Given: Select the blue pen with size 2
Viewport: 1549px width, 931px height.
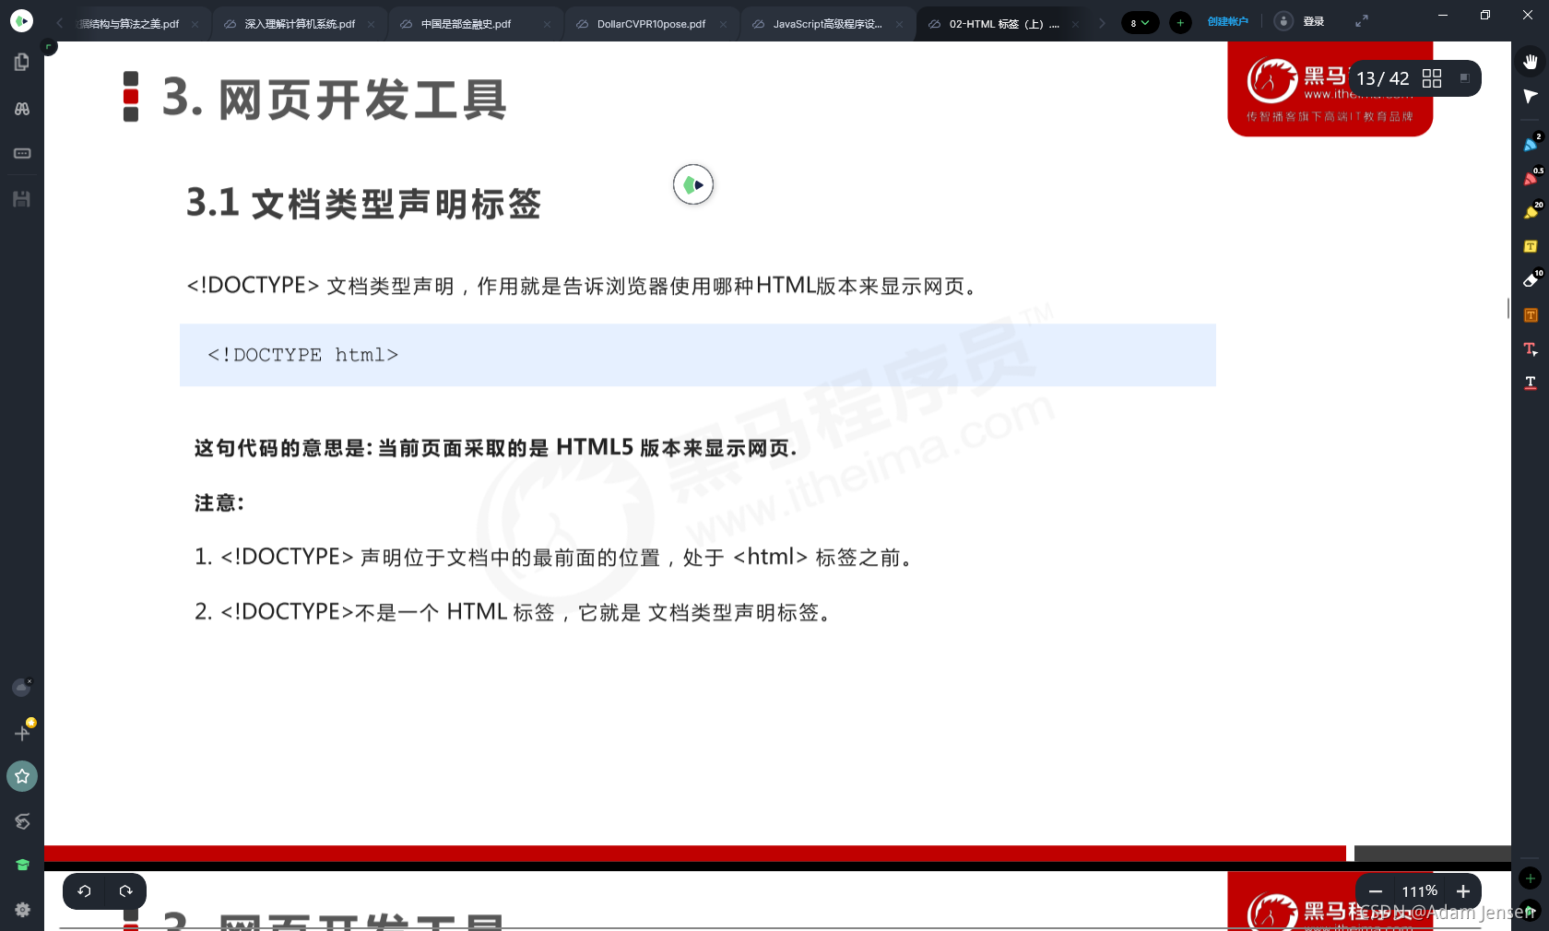Looking at the screenshot, I should tap(1531, 143).
